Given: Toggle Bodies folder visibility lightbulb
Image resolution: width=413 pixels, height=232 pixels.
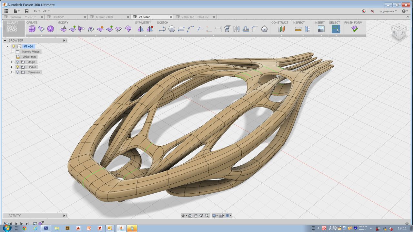Looking at the screenshot, I should pyautogui.click(x=17, y=67).
